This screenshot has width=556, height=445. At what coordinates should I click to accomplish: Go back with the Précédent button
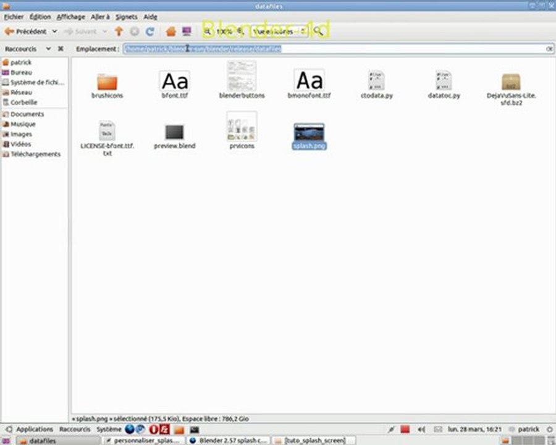pyautogui.click(x=25, y=32)
